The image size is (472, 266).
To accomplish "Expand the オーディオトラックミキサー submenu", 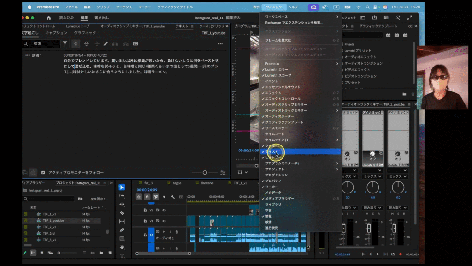I will 337,110.
